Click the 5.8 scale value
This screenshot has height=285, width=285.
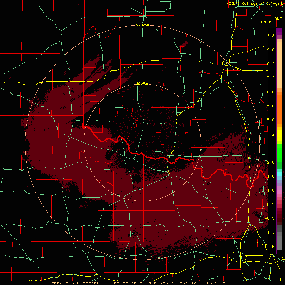(271, 106)
